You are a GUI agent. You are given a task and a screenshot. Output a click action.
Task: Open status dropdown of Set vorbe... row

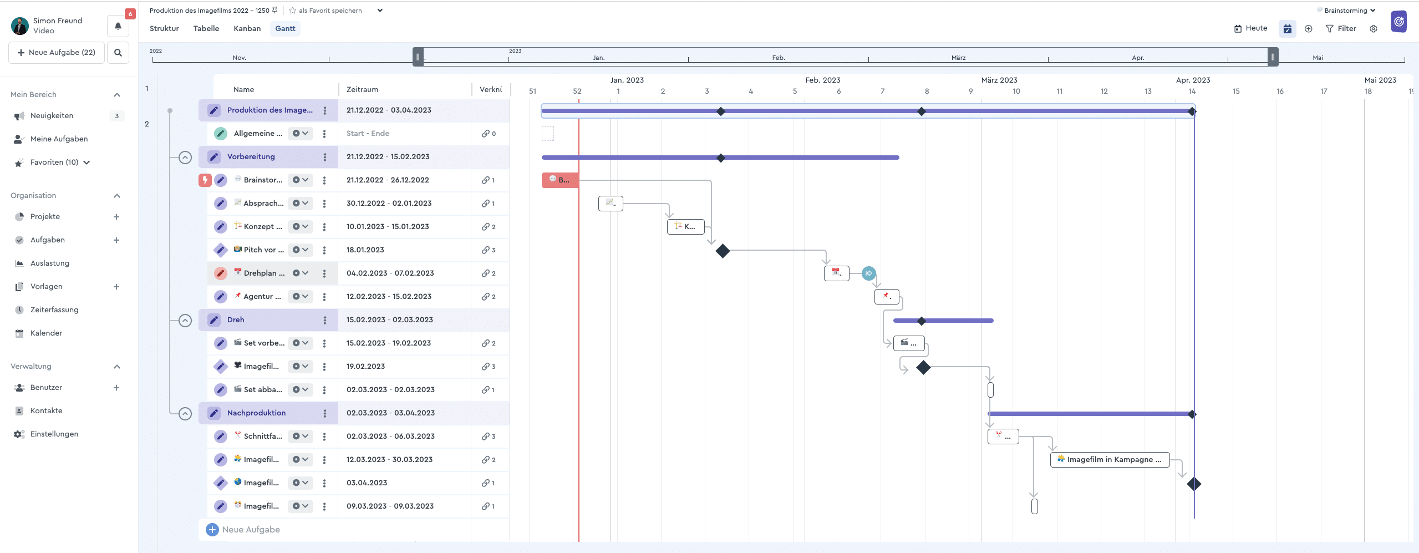pyautogui.click(x=301, y=343)
